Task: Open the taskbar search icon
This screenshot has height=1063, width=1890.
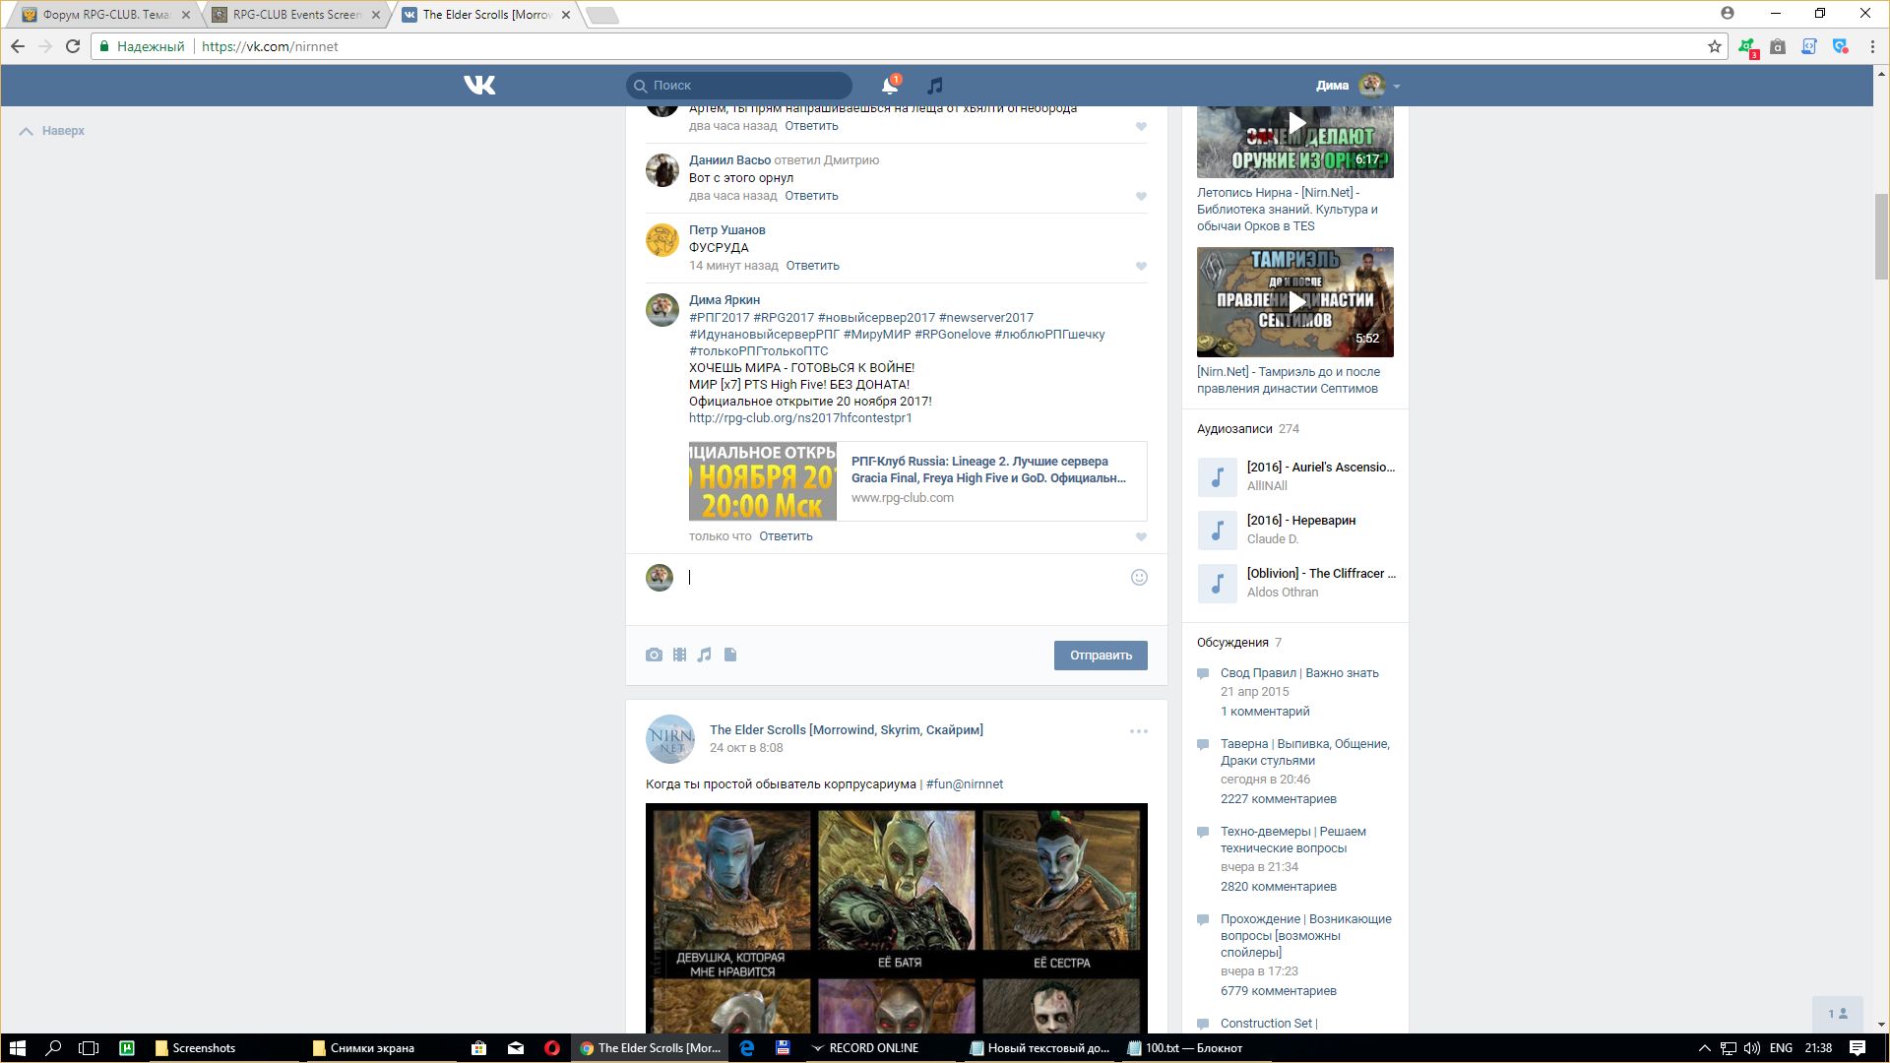Action: (x=53, y=1048)
